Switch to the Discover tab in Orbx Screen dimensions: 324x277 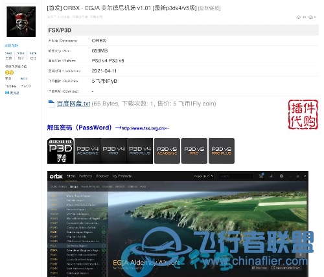click(x=102, y=176)
